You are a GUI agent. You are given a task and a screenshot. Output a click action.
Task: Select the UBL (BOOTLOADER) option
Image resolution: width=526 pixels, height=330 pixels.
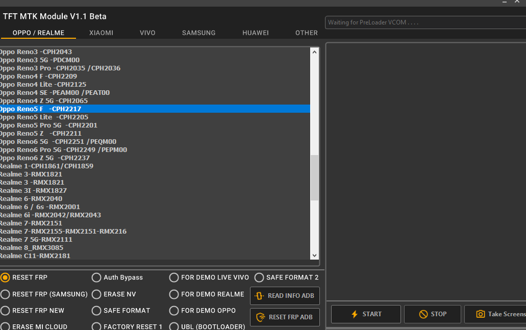click(x=174, y=326)
